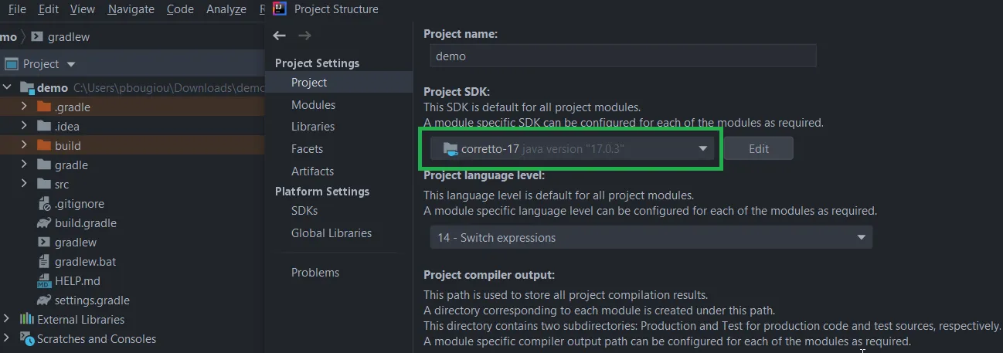The height and width of the screenshot is (353, 1003).
Task: Expand the .gradle folder
Action: 25,107
